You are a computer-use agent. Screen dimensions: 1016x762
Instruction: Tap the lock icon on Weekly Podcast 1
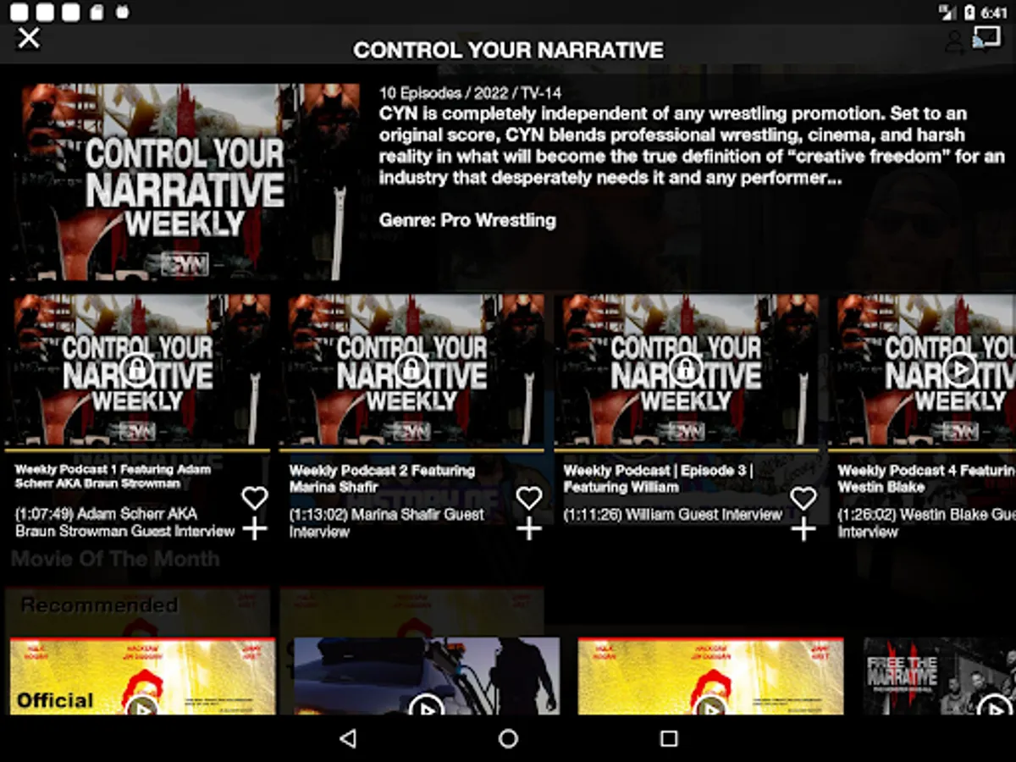pos(137,369)
